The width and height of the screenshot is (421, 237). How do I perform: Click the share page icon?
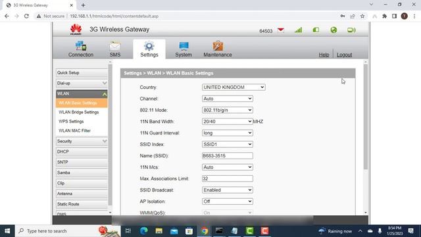tap(353, 16)
